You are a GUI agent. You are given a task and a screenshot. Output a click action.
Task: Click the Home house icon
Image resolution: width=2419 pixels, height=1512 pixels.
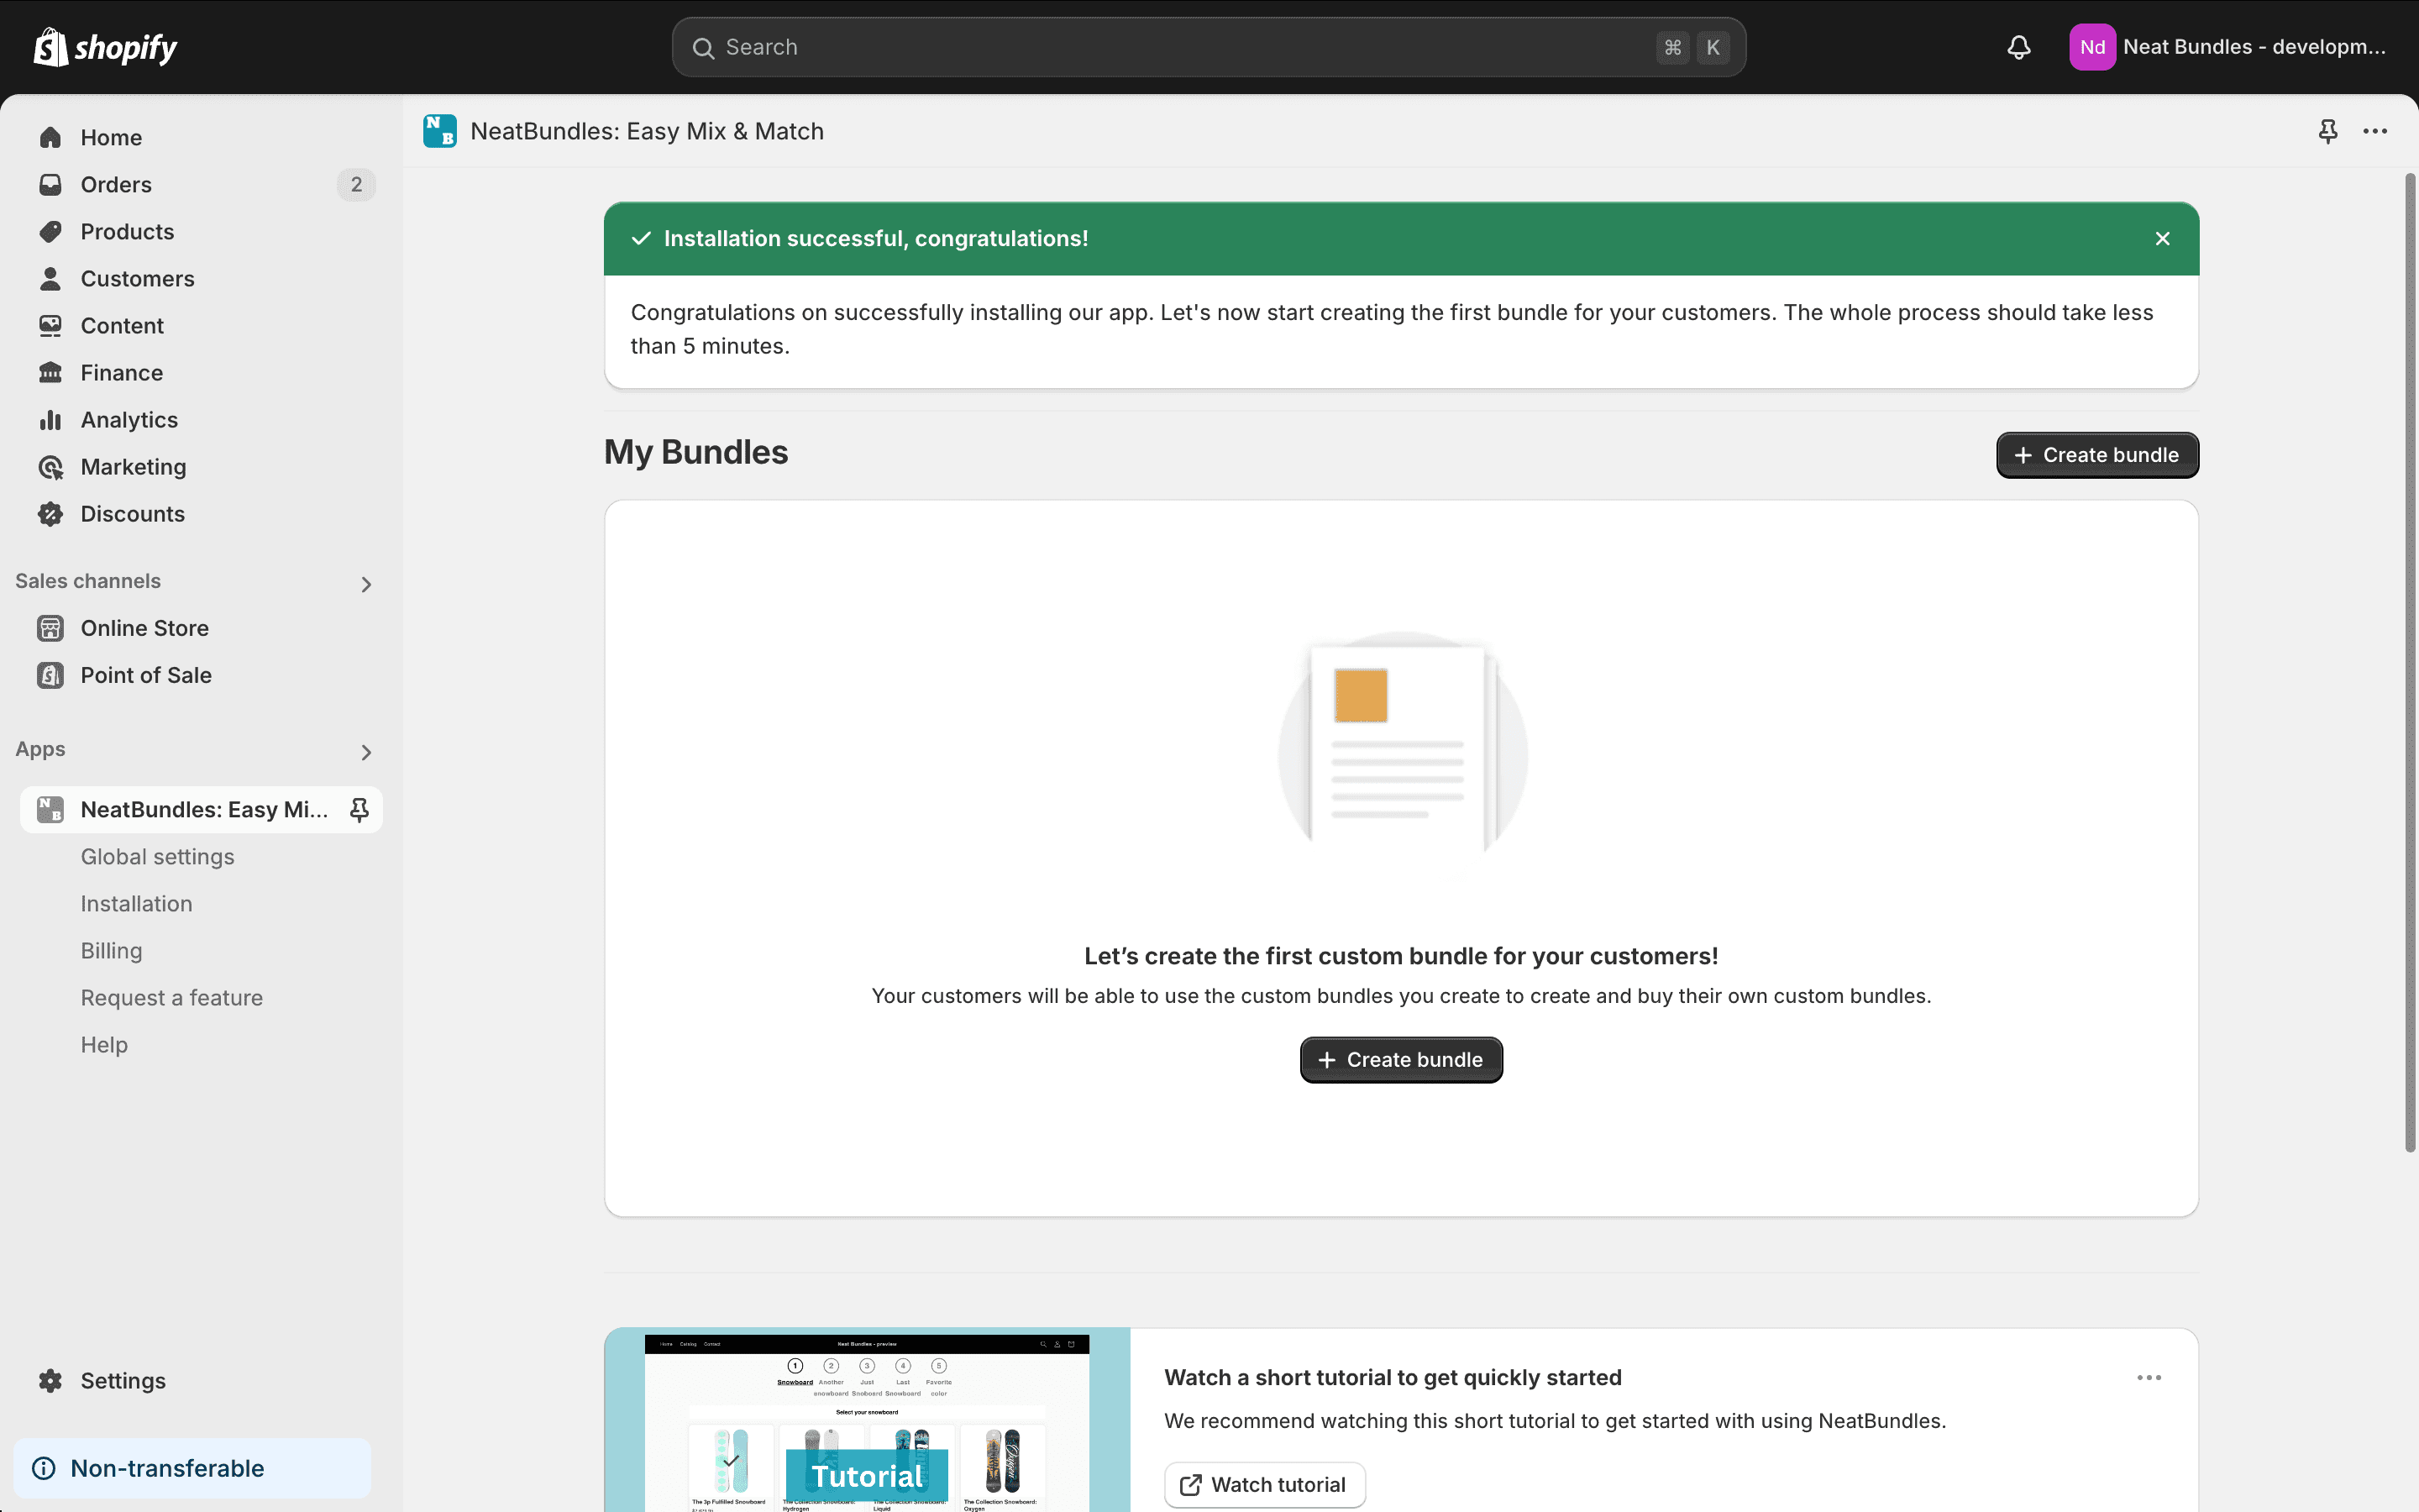(x=50, y=137)
